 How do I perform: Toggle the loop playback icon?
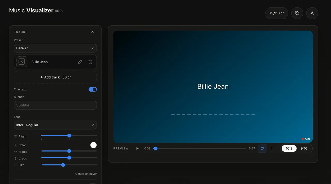point(262,148)
